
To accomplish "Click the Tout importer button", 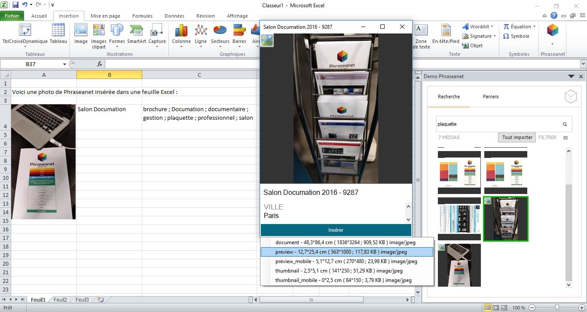I will (x=517, y=137).
